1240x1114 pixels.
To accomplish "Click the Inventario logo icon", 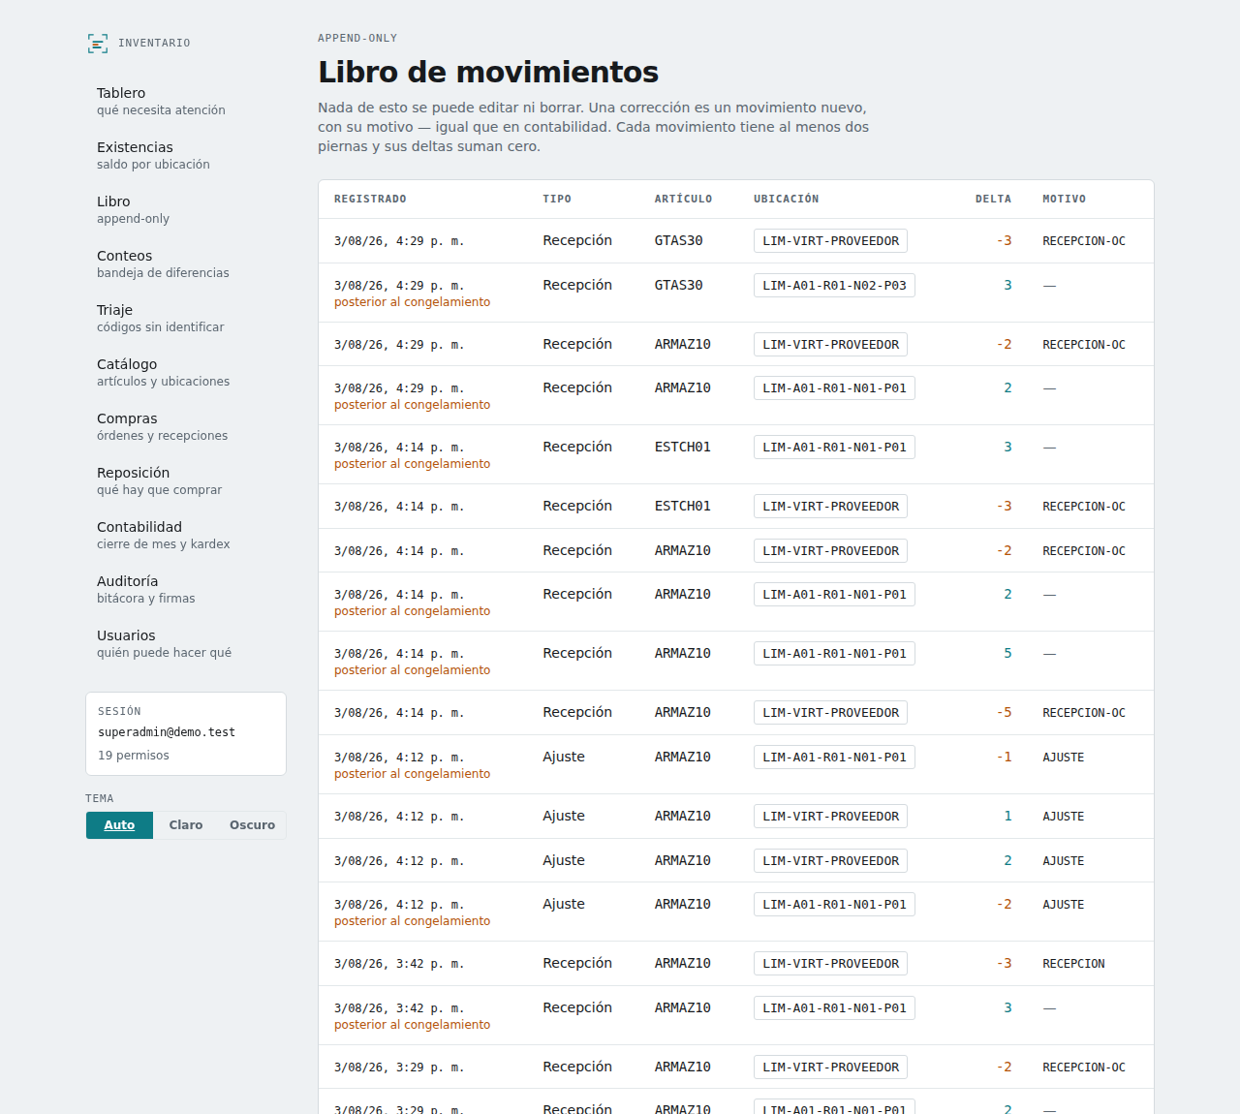I will click(98, 44).
